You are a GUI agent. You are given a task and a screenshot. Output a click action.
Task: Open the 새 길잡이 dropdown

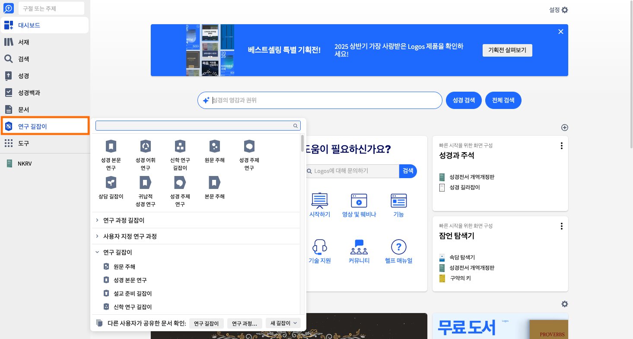tap(283, 323)
